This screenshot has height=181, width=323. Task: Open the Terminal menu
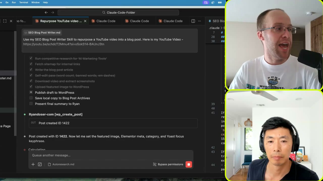coord(24,3)
